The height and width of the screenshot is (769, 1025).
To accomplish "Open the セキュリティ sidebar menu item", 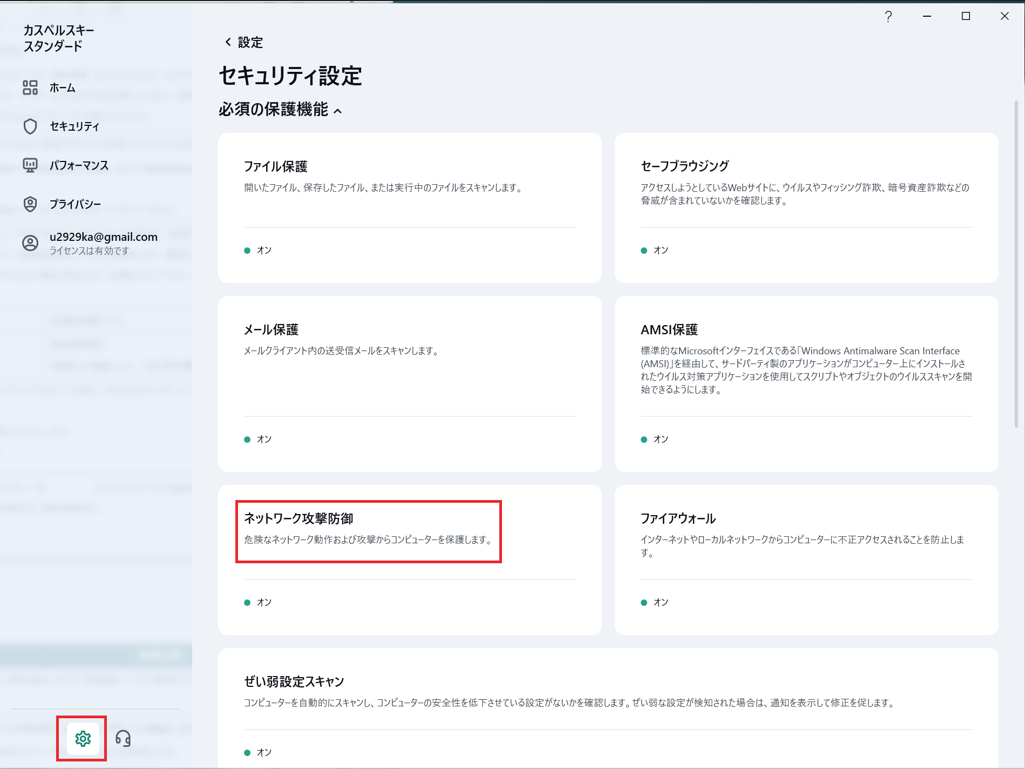I will click(74, 126).
